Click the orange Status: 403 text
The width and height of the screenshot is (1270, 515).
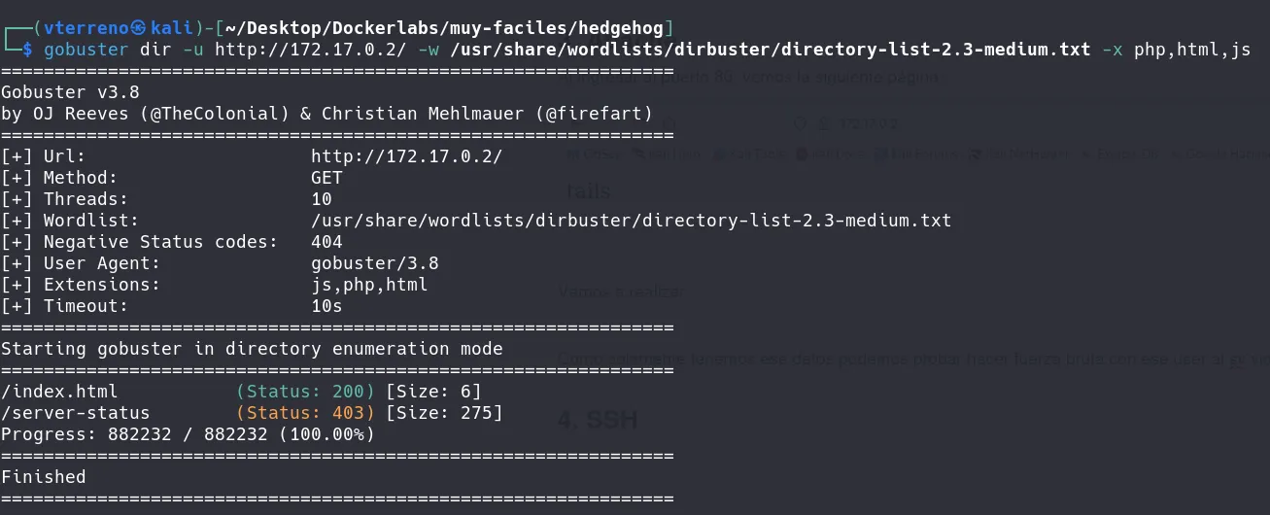click(306, 413)
